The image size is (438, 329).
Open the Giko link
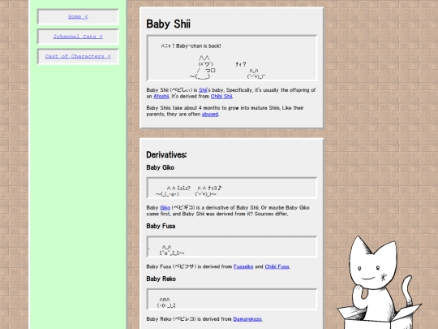click(x=165, y=208)
